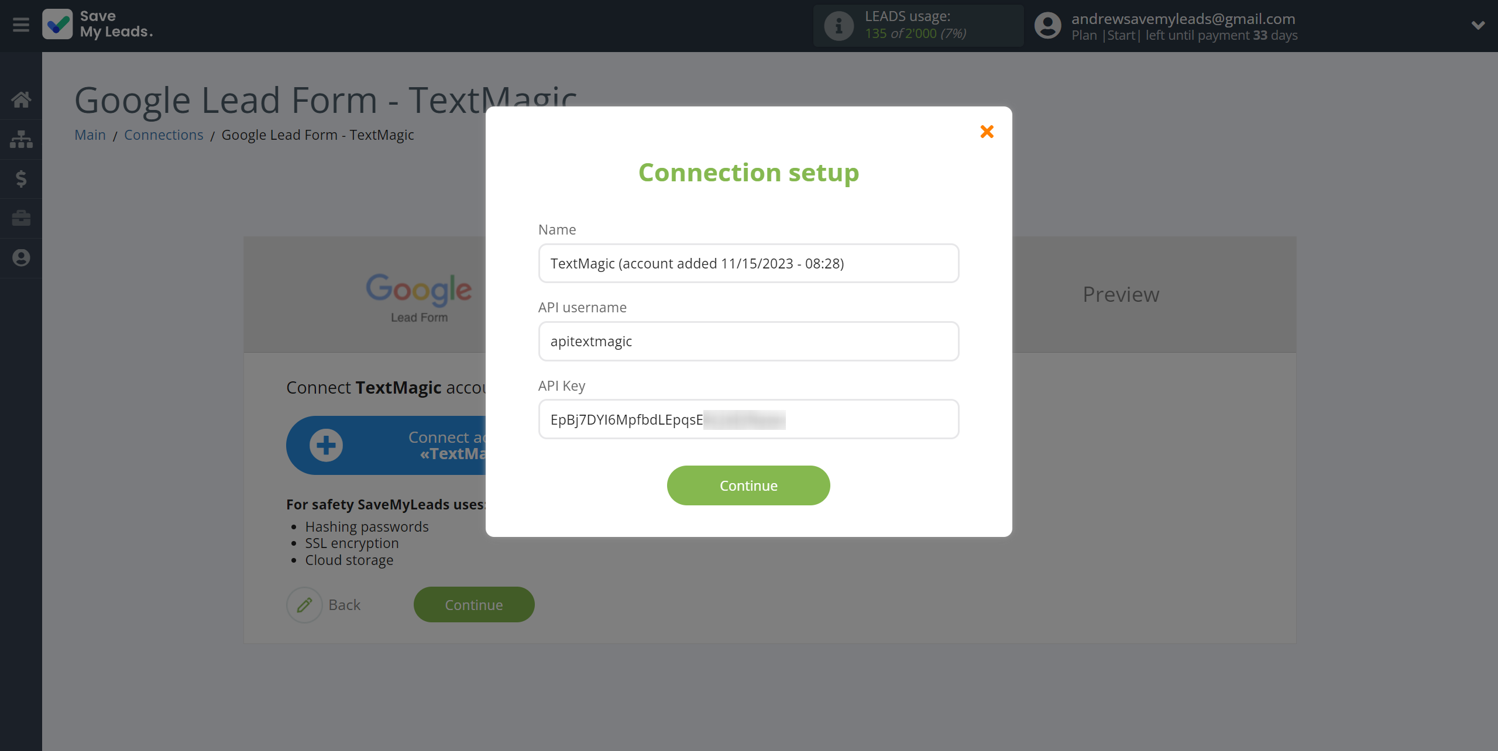Viewport: 1498px width, 751px height.
Task: Click the plus icon on Connect account button
Action: point(326,445)
